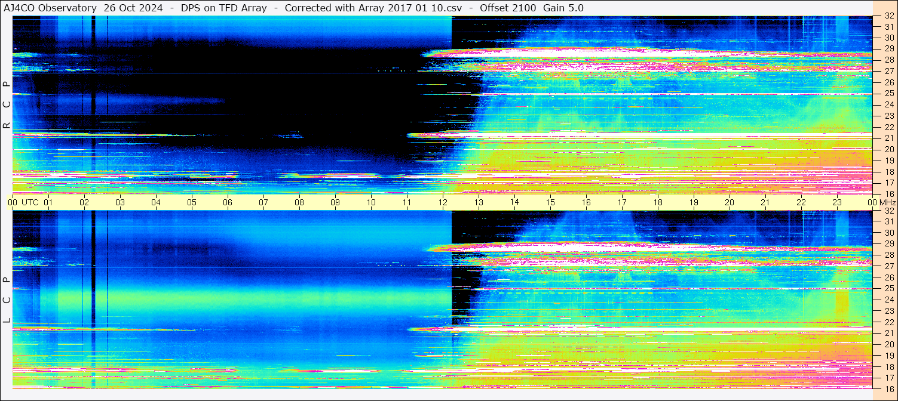This screenshot has width=898, height=401.
Task: Click the "AJ4CO Observatory" title text
Action: 50,8
